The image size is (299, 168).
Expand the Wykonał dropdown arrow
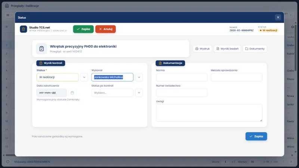tap(139, 77)
